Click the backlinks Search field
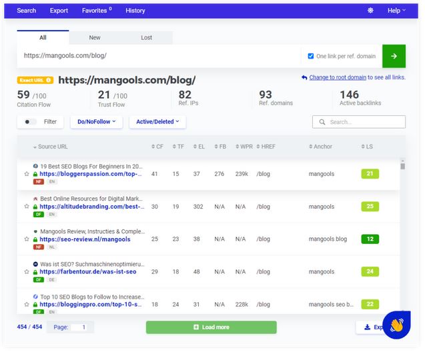Screen dimensions: 425x352 pyautogui.click(x=359, y=122)
